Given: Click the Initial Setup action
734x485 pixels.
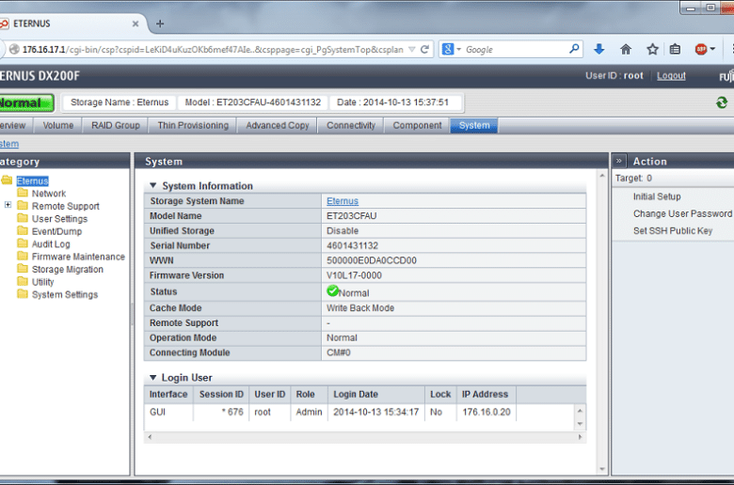Looking at the screenshot, I should pos(657,196).
